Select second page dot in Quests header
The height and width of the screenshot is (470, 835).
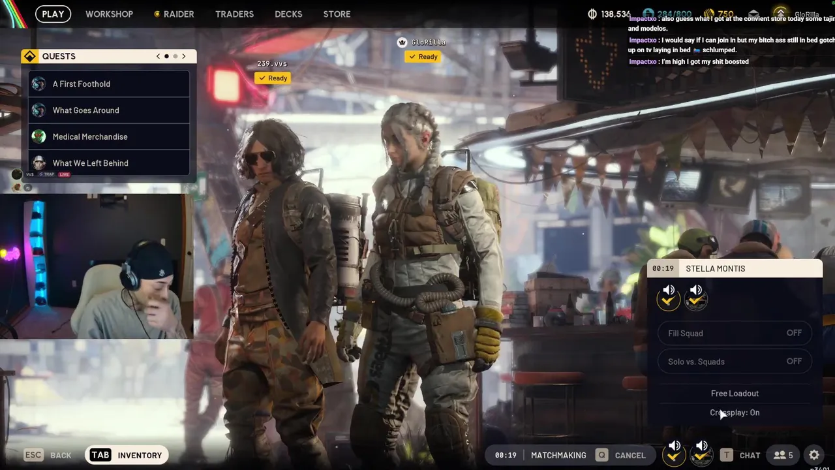175,56
